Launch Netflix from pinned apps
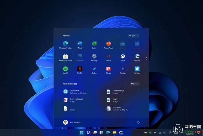The width and height of the screenshot is (203, 136). pos(80,70)
